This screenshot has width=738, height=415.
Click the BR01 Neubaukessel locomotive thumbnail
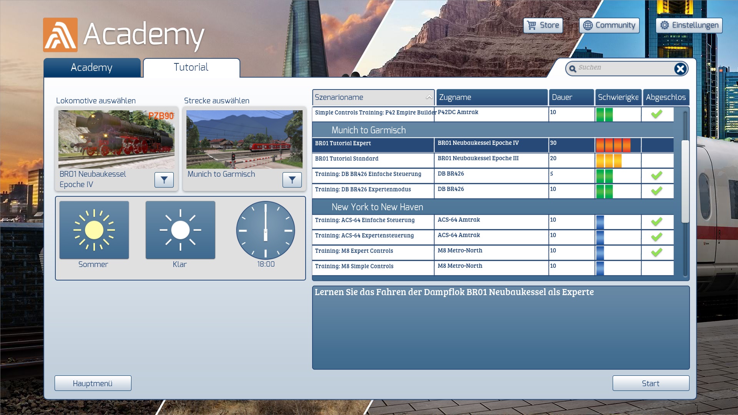coord(116,139)
